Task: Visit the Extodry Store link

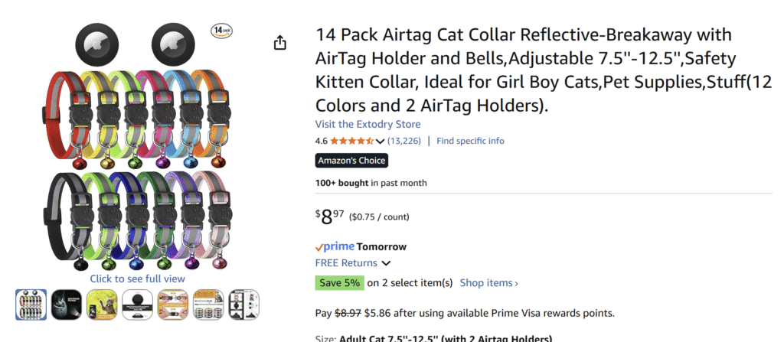Action: tap(367, 124)
